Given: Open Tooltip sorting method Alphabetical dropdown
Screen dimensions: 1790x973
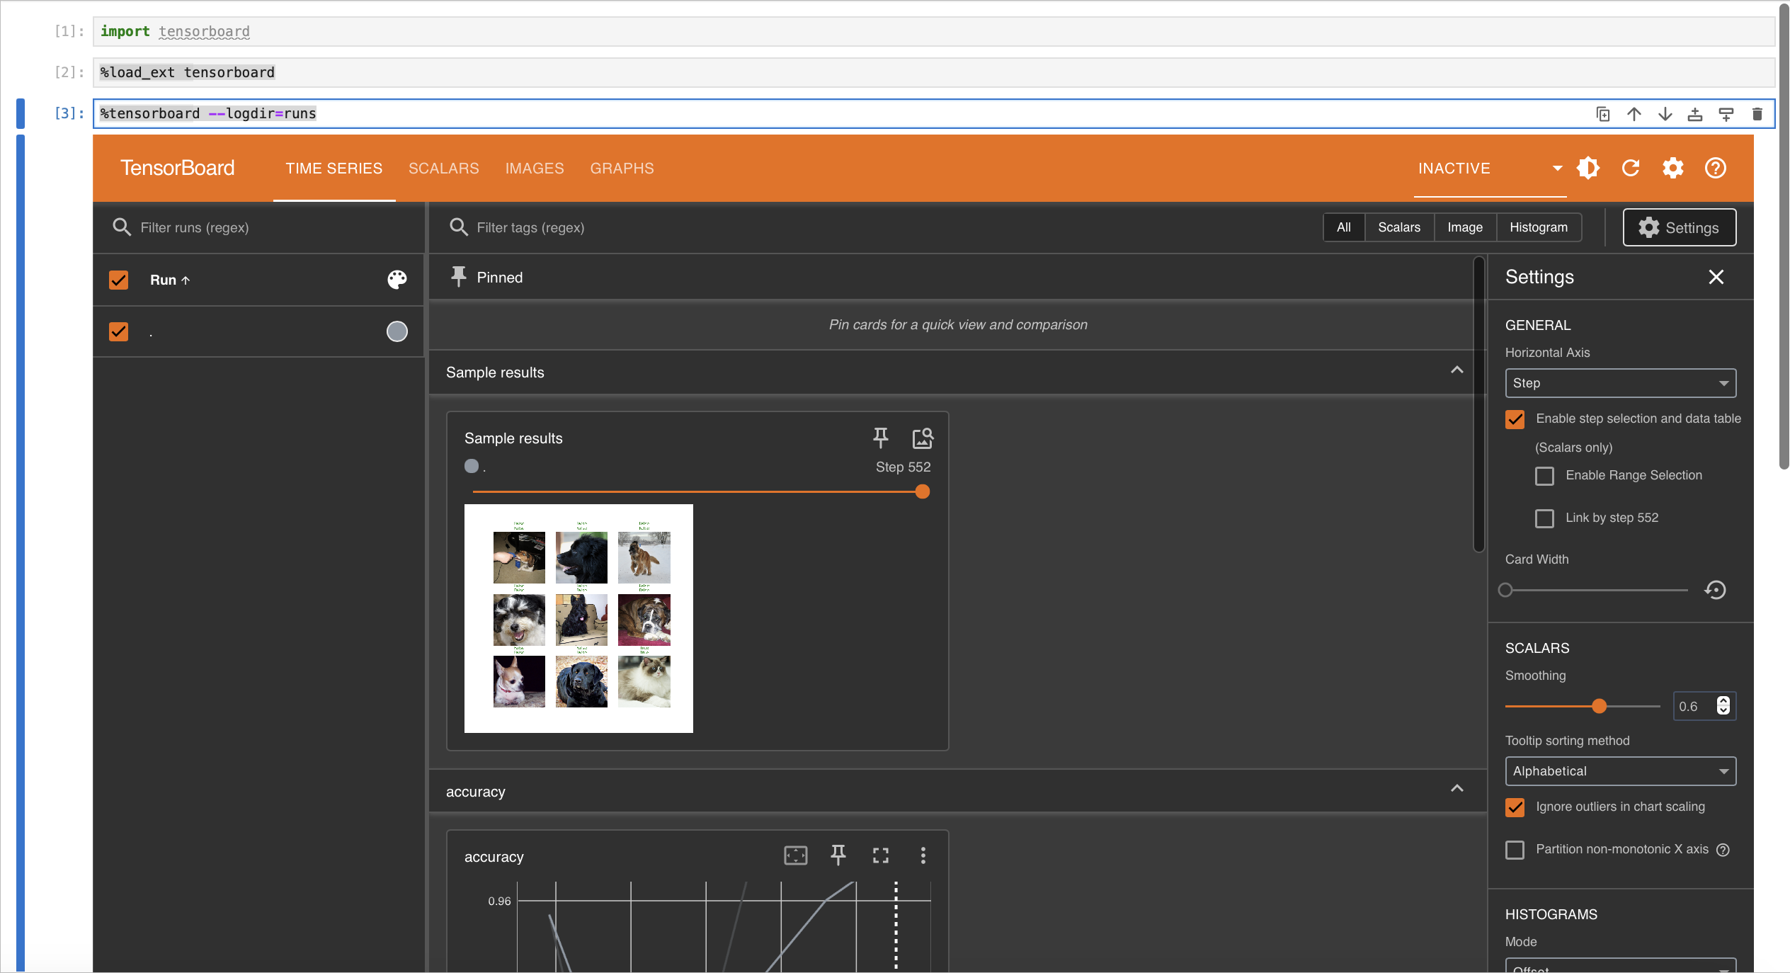Looking at the screenshot, I should (x=1620, y=771).
